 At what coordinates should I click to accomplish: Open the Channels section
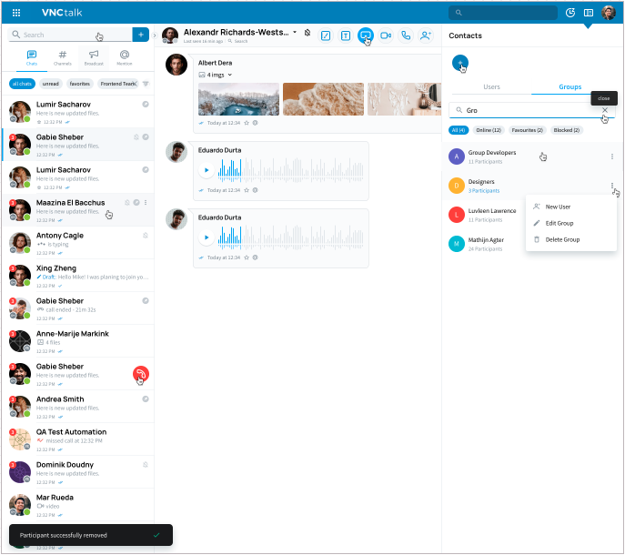[63, 57]
